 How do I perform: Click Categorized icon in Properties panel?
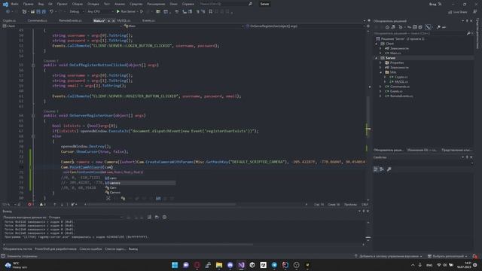(376, 169)
